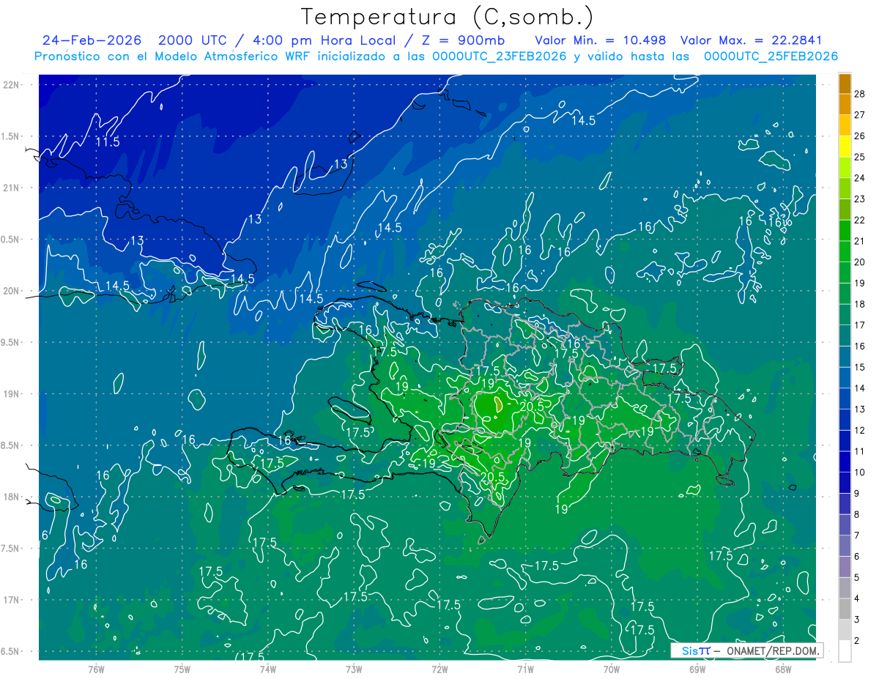Image resolution: width=879 pixels, height=679 pixels.
Task: Click the "76W" longitude axis label
Action: coord(96,669)
